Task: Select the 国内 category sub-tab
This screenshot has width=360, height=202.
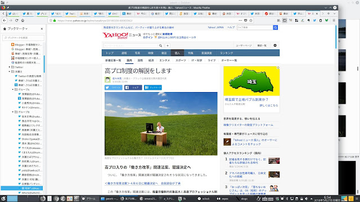Action: point(129,61)
